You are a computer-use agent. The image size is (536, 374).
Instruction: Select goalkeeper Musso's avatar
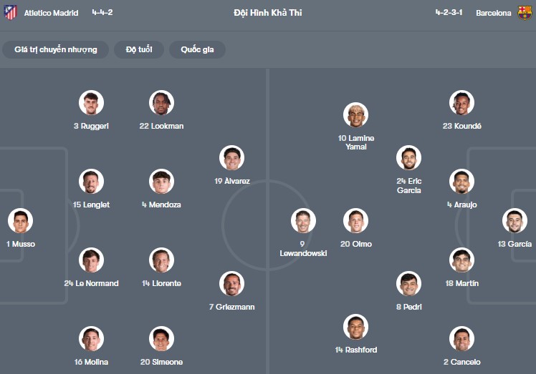point(20,220)
